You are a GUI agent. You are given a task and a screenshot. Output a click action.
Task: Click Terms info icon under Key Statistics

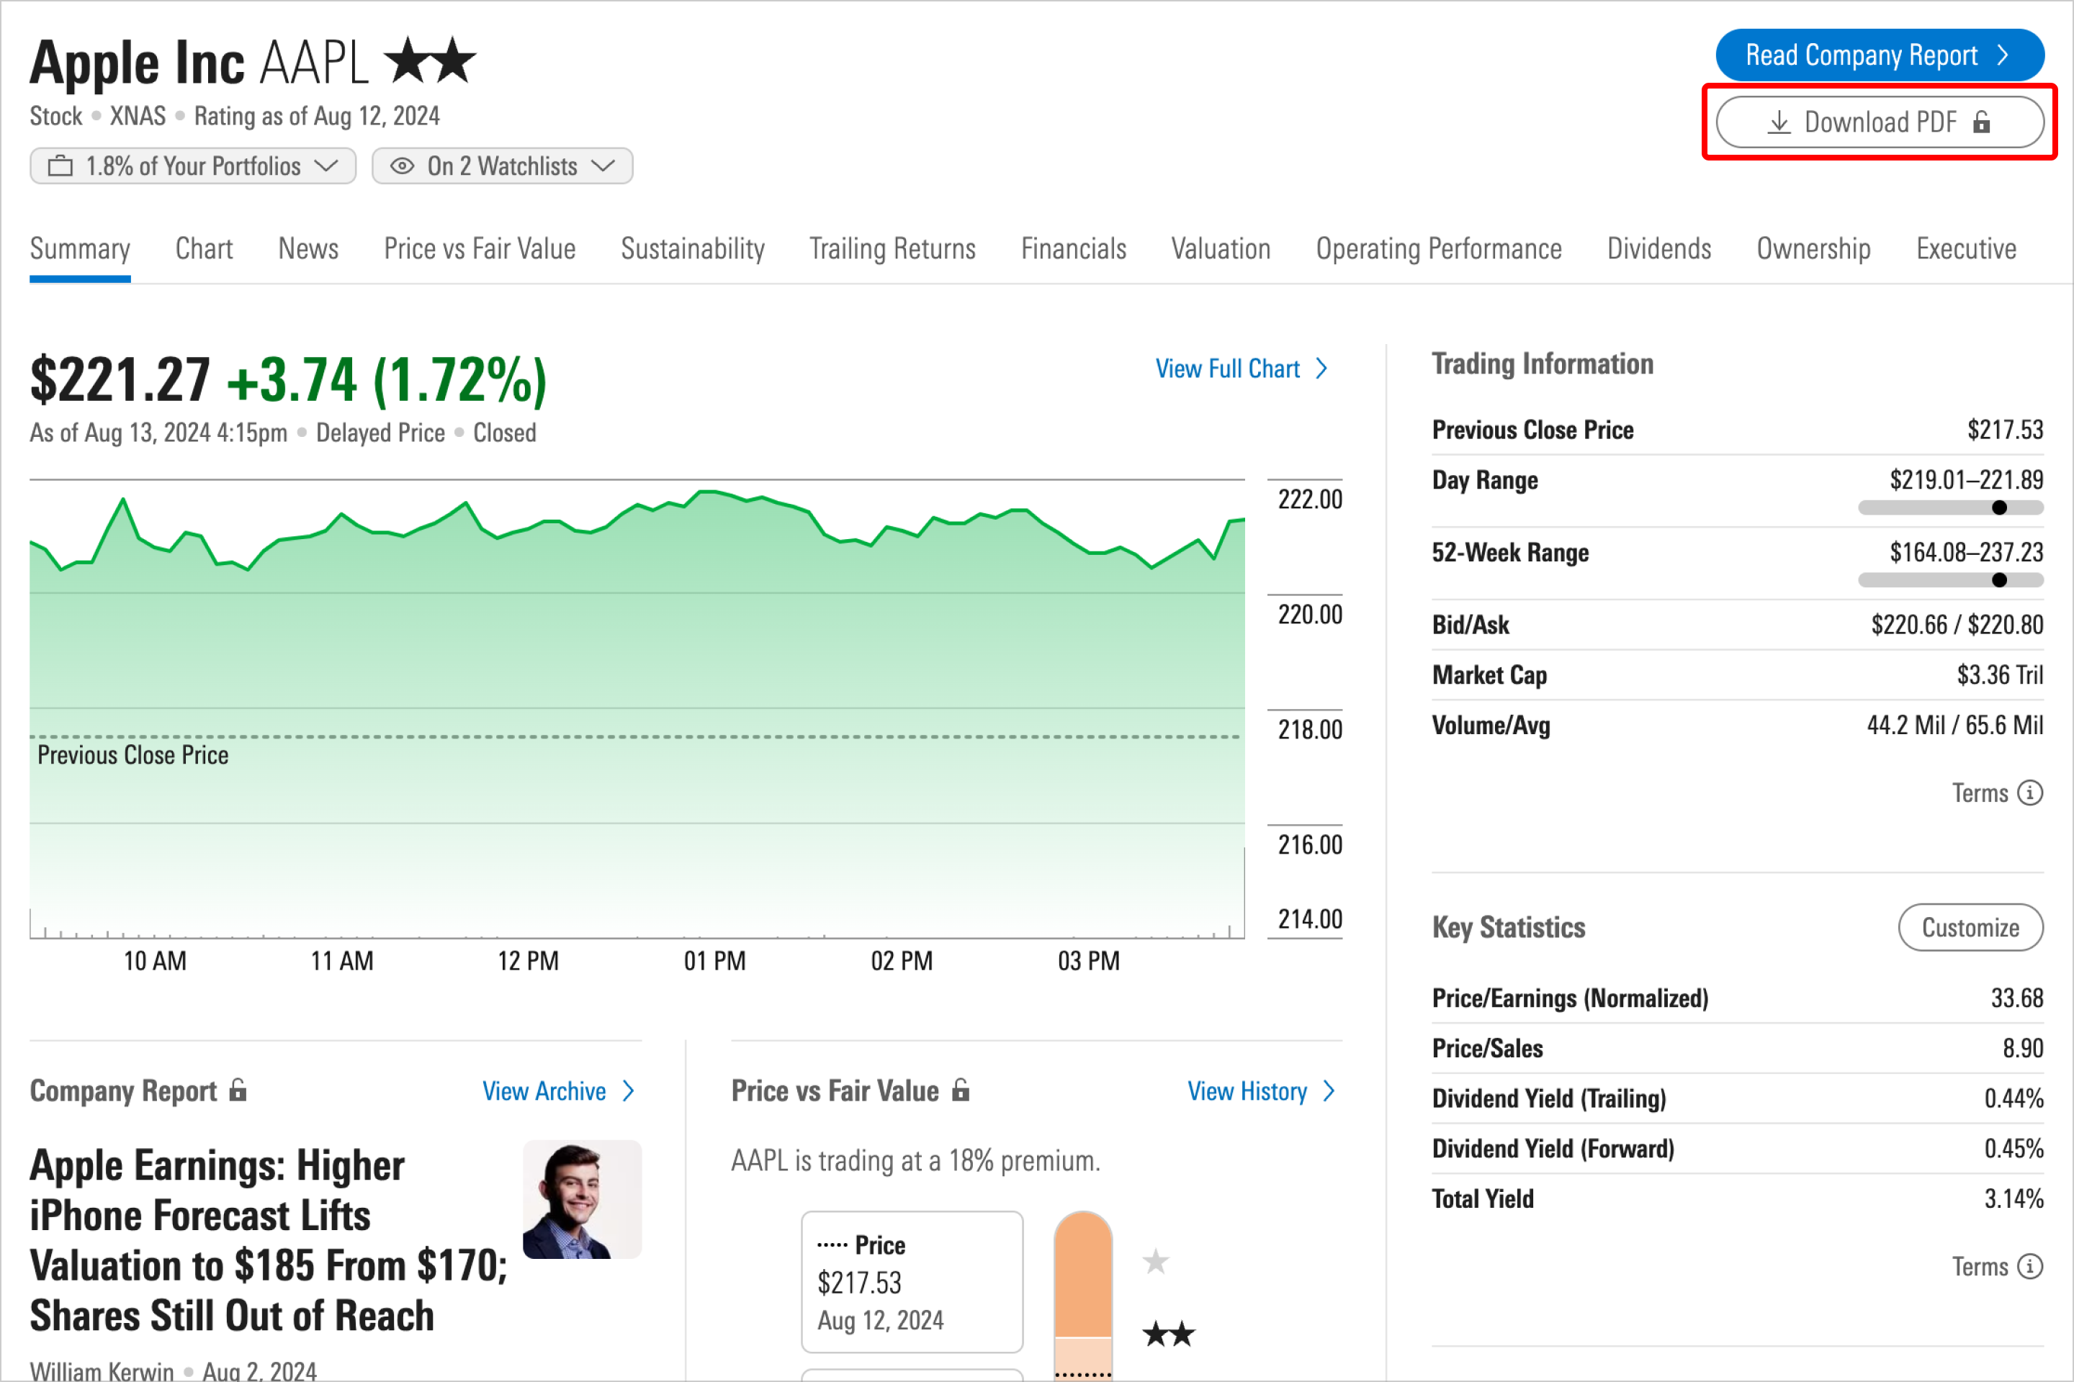(x=2030, y=1267)
